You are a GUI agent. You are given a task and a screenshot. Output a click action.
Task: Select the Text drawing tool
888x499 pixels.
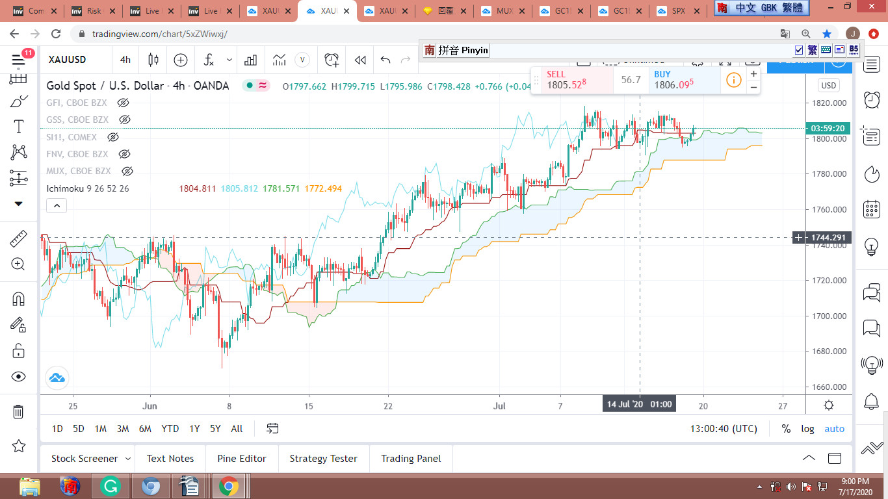coord(18,127)
